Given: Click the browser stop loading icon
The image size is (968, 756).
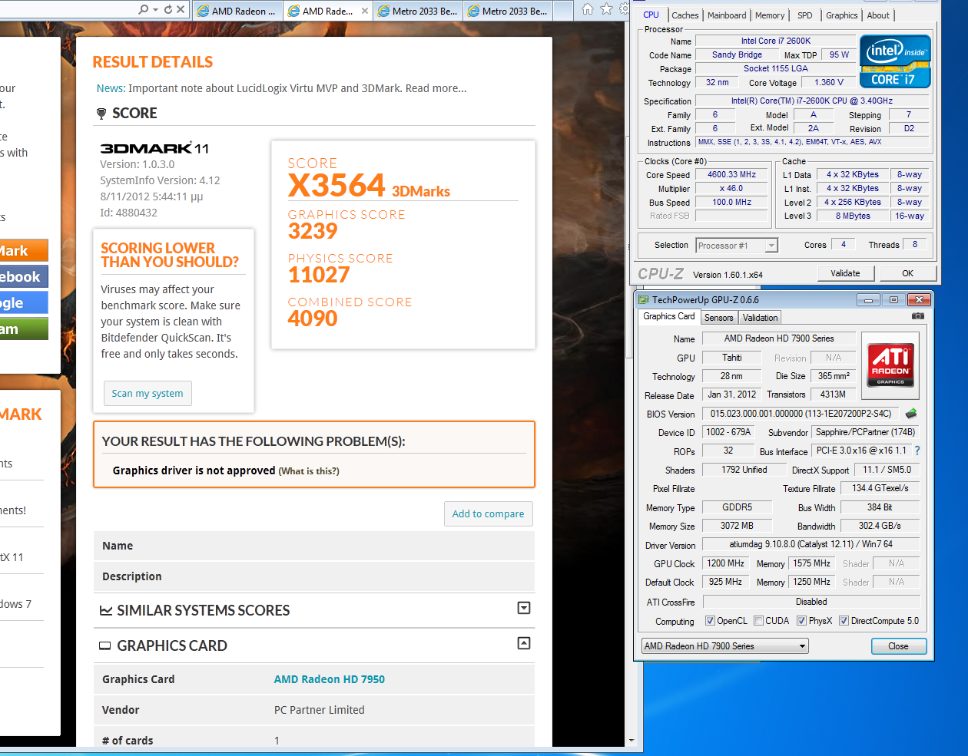Looking at the screenshot, I should point(181,9).
